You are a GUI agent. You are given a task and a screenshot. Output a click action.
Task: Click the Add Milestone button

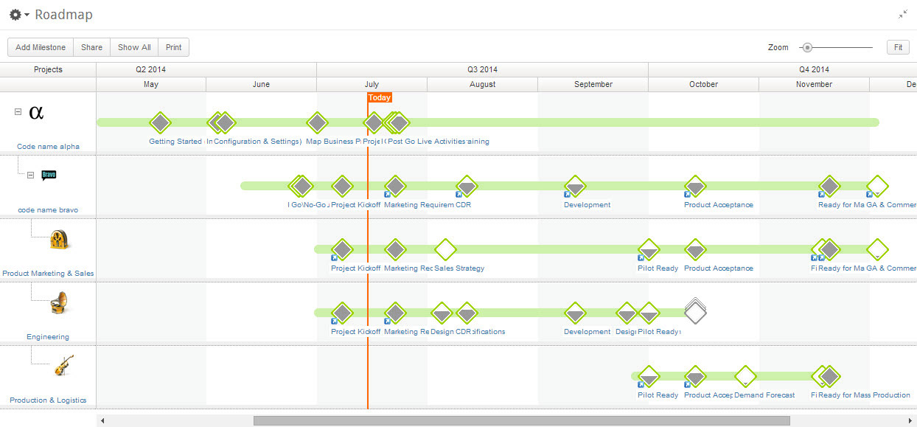[x=40, y=46]
